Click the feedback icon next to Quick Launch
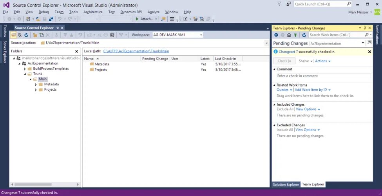 click(289, 4)
